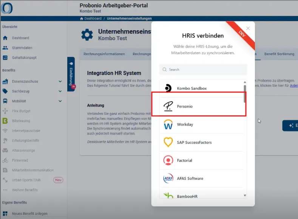Click the Bikeleasing green B icon

[x=5, y=121]
